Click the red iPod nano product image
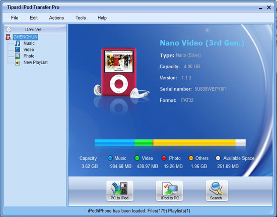The height and width of the screenshot is (217, 277). [x=119, y=72]
